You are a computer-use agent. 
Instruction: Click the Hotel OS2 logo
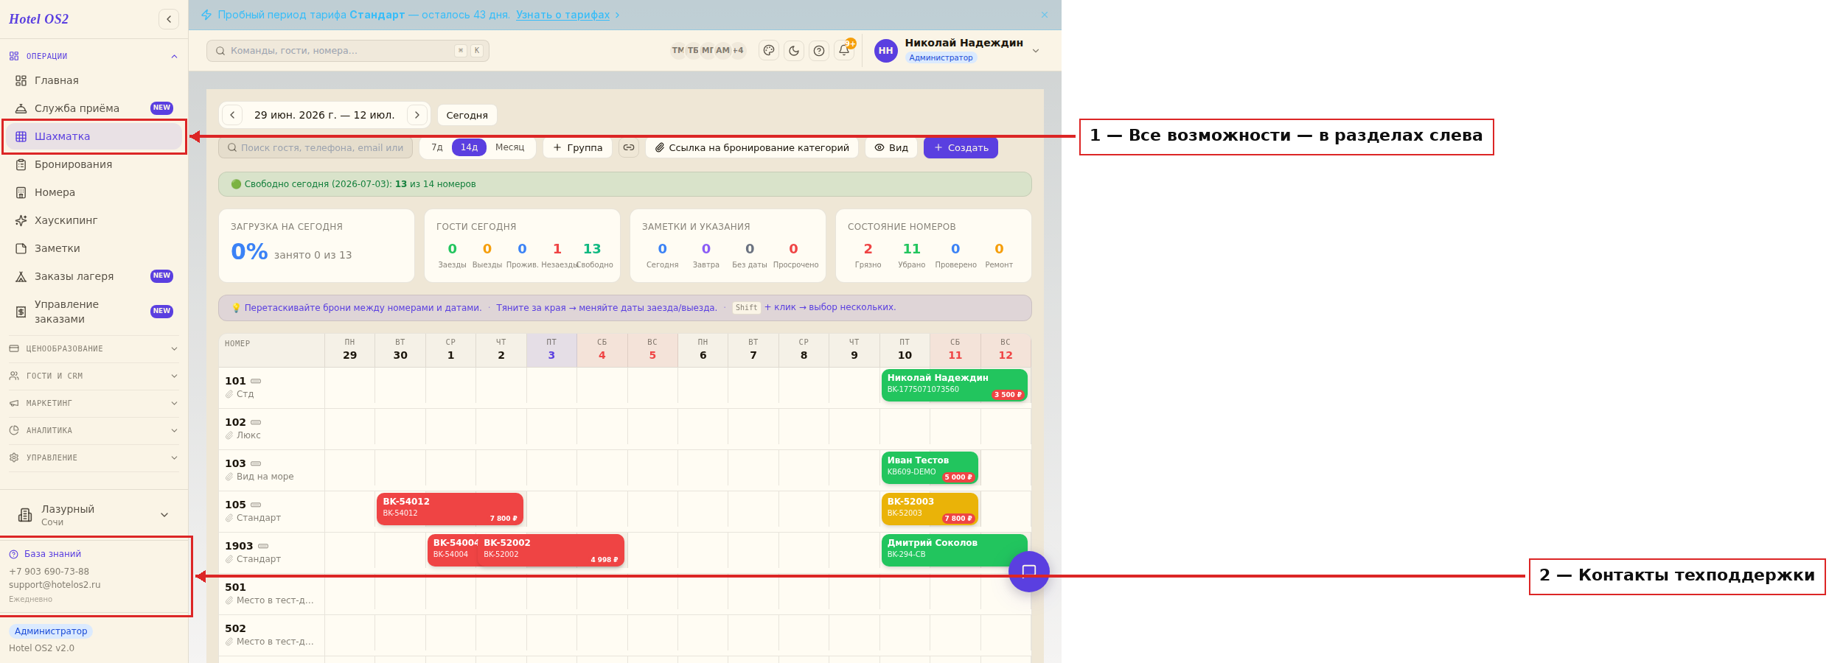(x=38, y=19)
